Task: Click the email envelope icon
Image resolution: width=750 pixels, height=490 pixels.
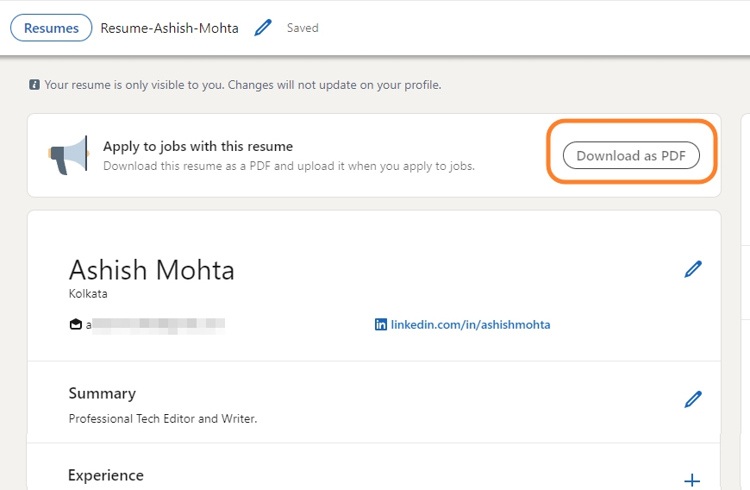Action: tap(76, 325)
